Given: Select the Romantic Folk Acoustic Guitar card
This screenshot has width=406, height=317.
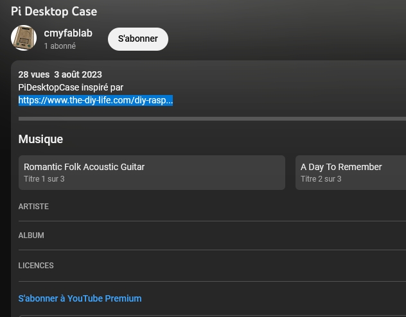Looking at the screenshot, I should pos(152,173).
